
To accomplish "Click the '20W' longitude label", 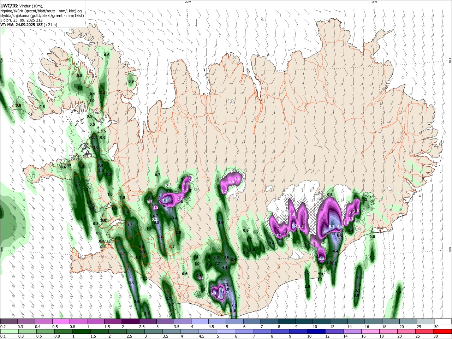I will tap(188, 2).
